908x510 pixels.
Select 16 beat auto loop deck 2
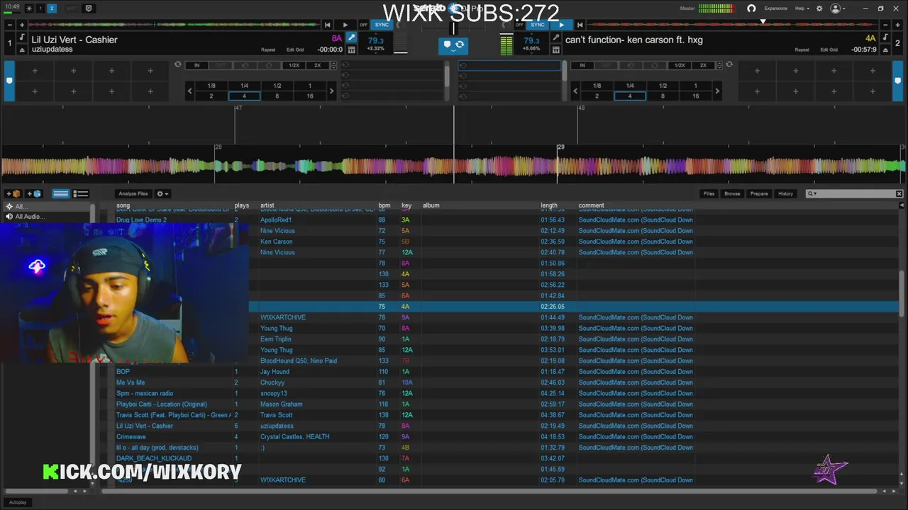tap(696, 96)
